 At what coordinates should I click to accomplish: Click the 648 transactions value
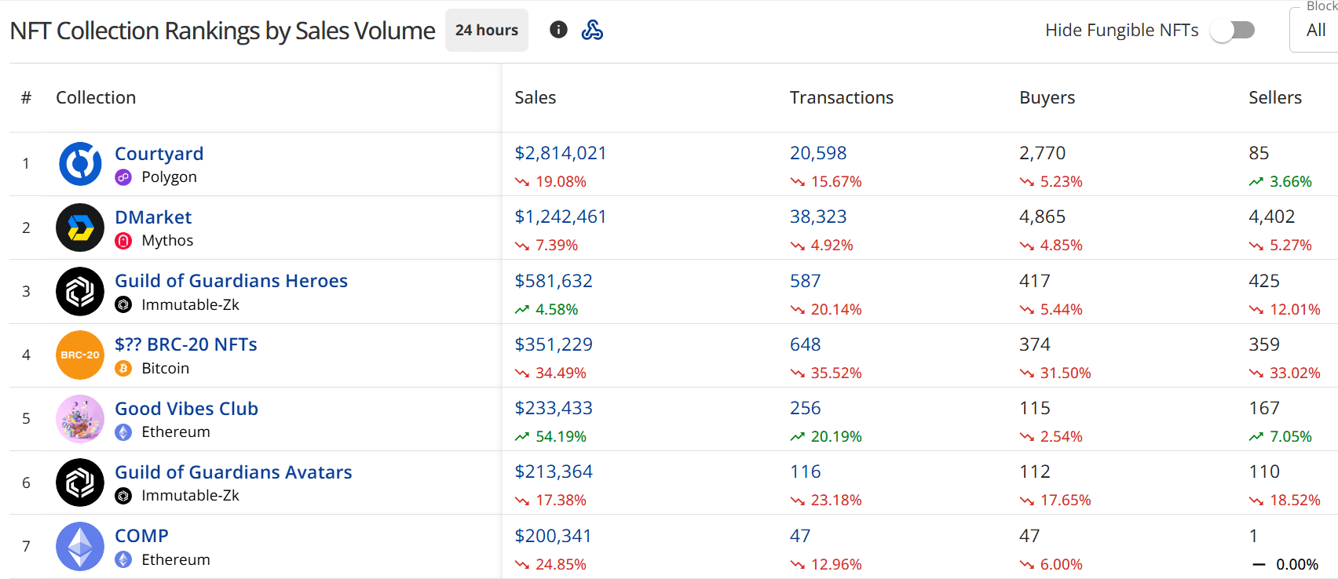806,344
